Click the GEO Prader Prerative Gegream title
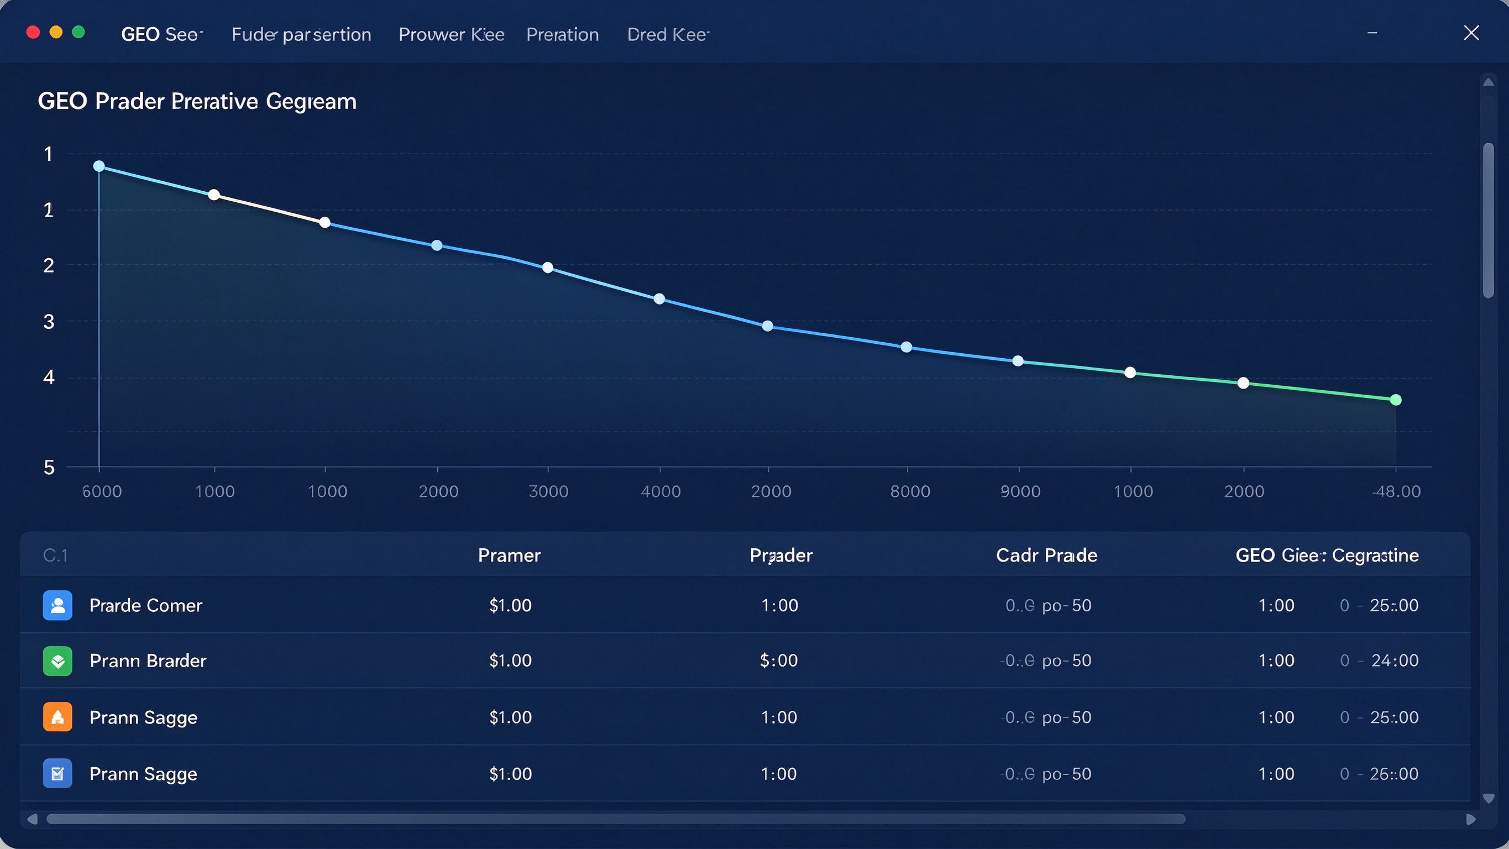 pyautogui.click(x=197, y=101)
